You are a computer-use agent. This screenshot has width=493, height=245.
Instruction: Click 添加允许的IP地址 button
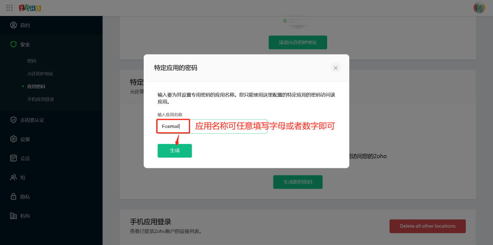tap(298, 42)
